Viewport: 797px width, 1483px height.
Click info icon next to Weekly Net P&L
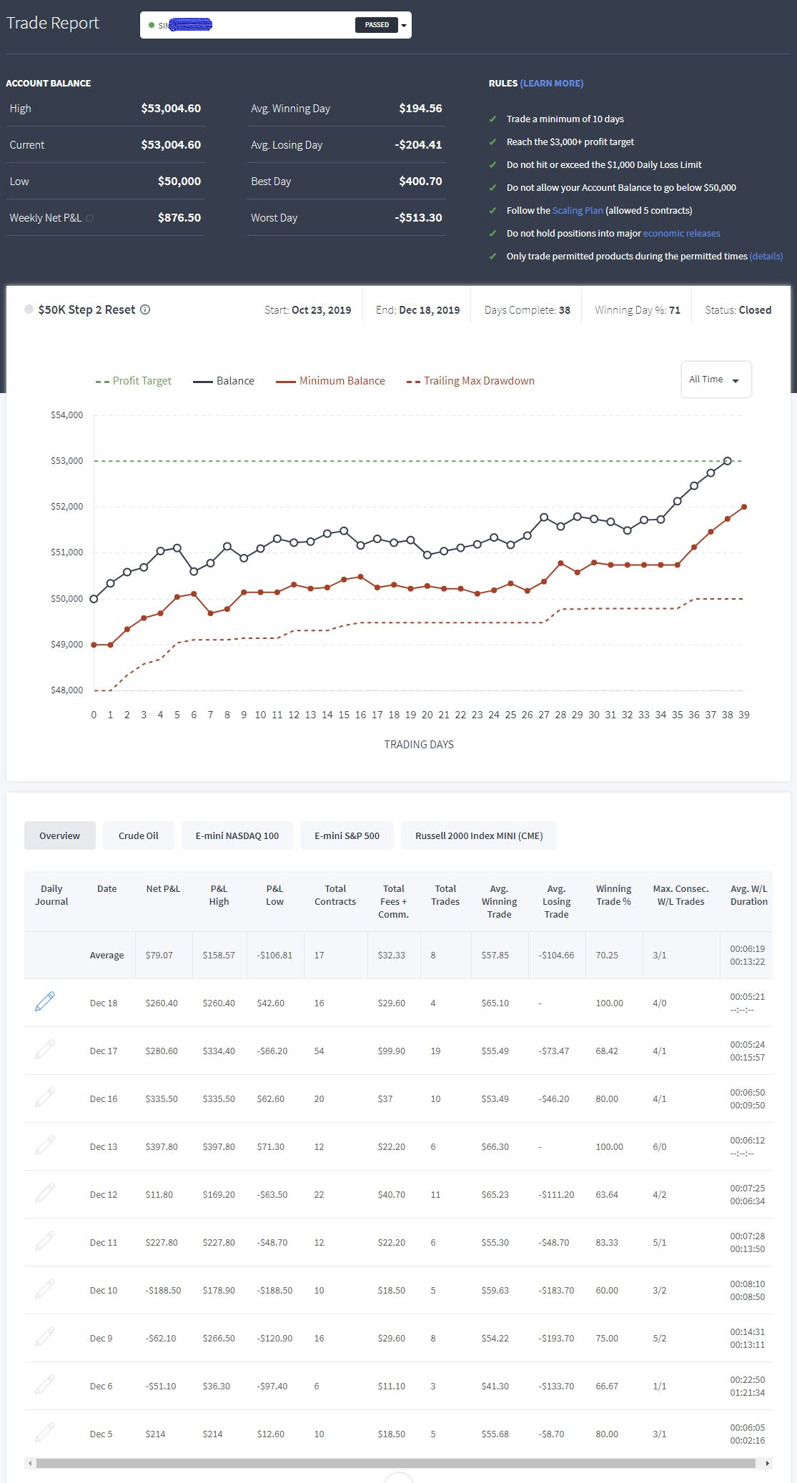(89, 218)
